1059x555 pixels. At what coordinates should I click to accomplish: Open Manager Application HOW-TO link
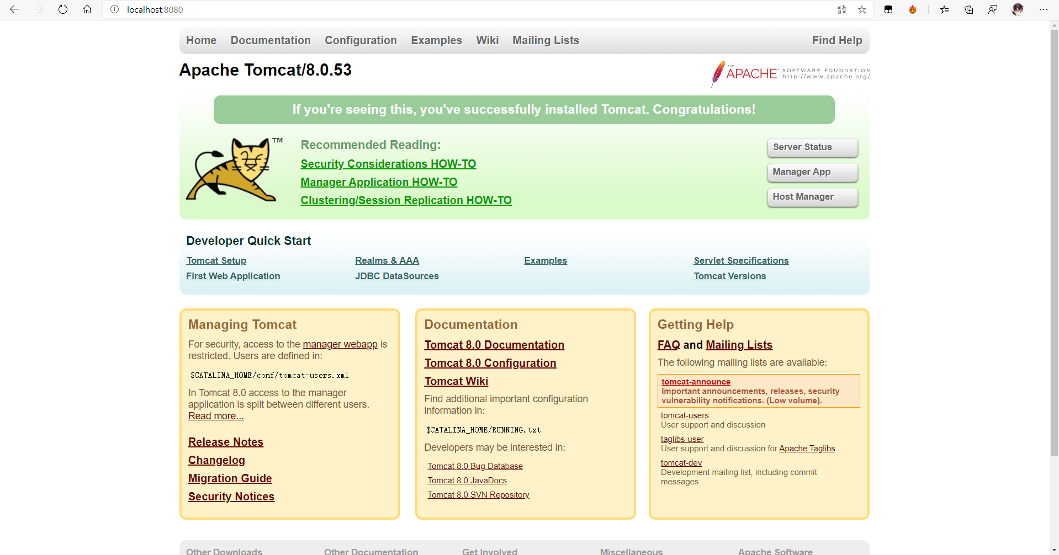tap(379, 182)
